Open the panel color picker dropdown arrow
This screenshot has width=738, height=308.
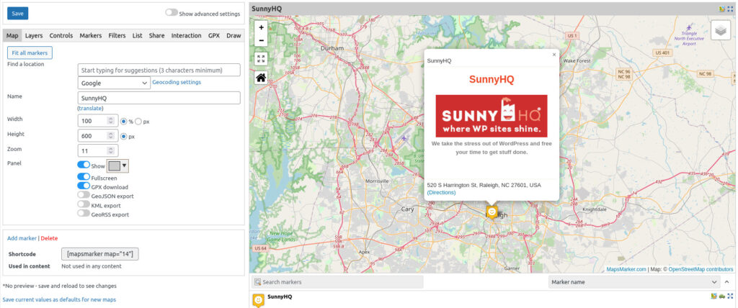[x=124, y=166]
